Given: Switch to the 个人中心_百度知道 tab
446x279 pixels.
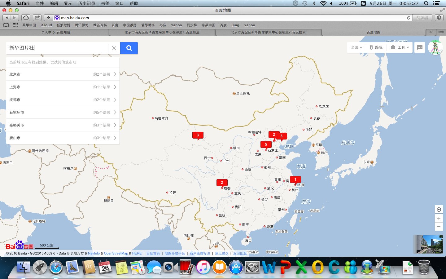Looking at the screenshot, I should click(x=56, y=32).
